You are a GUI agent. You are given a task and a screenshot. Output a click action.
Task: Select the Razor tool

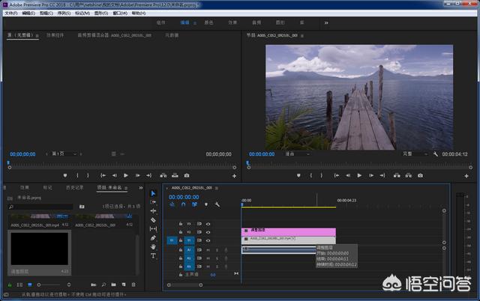coord(153,220)
